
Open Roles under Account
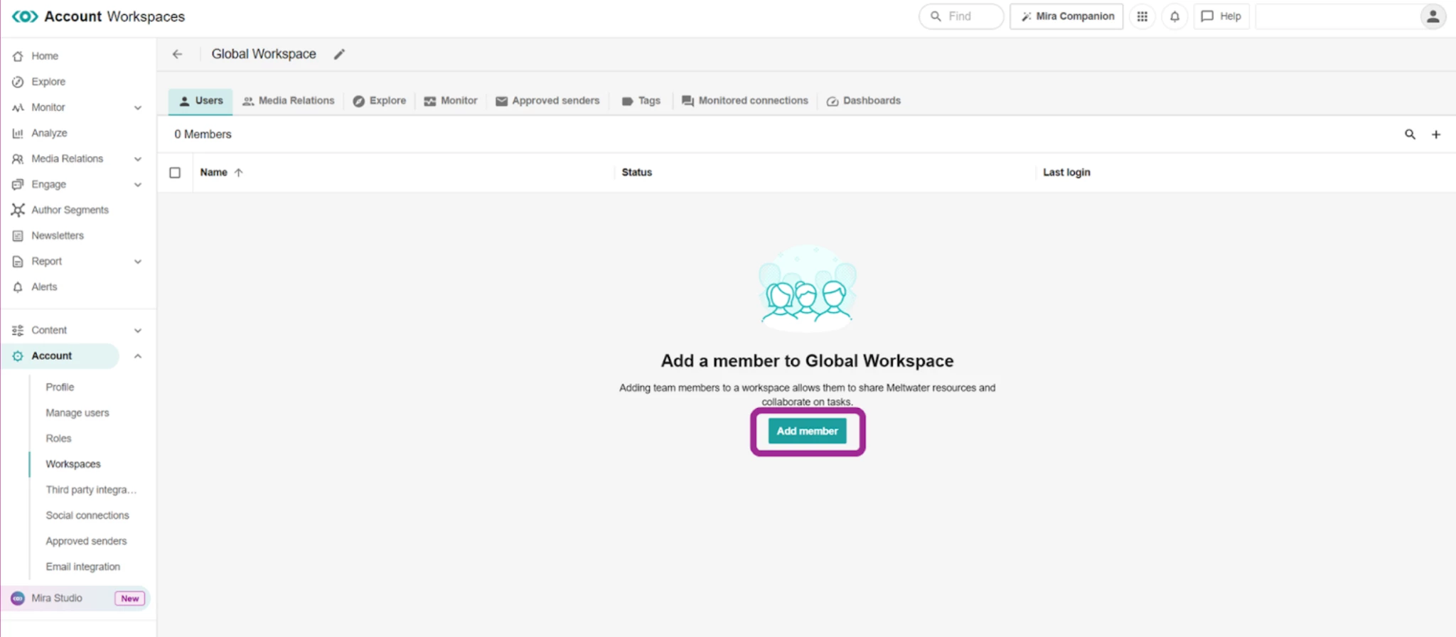[58, 439]
